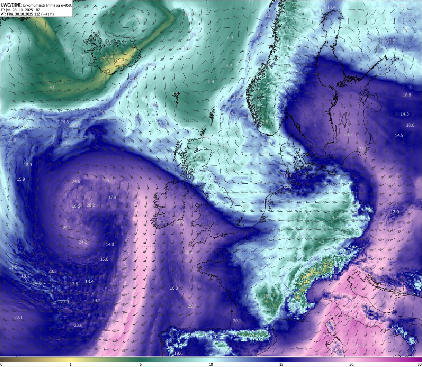Click the 14.3 value label

[405, 114]
